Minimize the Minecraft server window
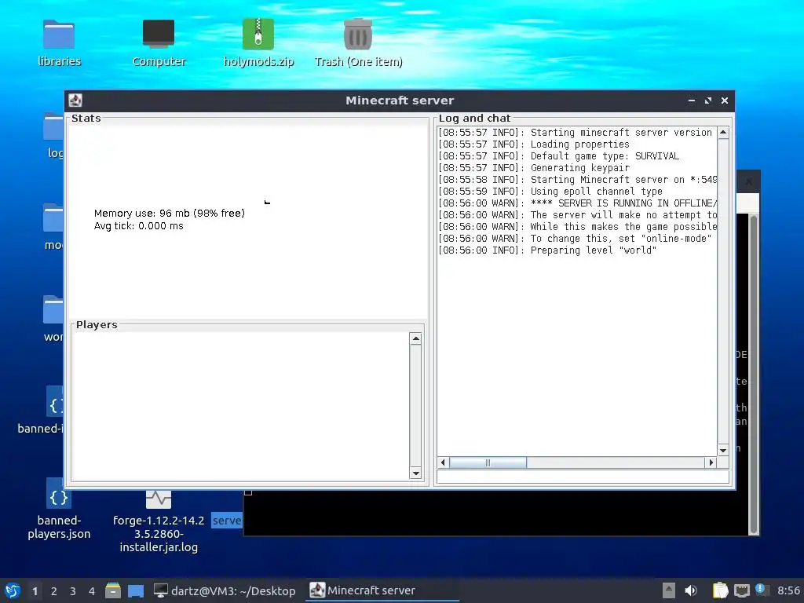Screen dimensions: 804x603 691,100
